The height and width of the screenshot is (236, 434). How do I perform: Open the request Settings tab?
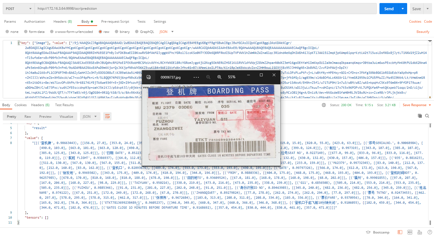(x=160, y=22)
